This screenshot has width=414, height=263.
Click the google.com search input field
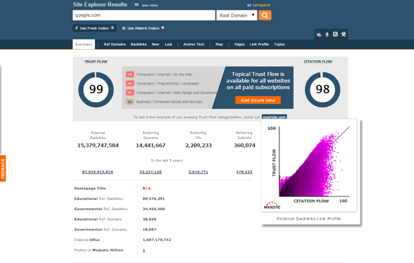click(x=144, y=15)
